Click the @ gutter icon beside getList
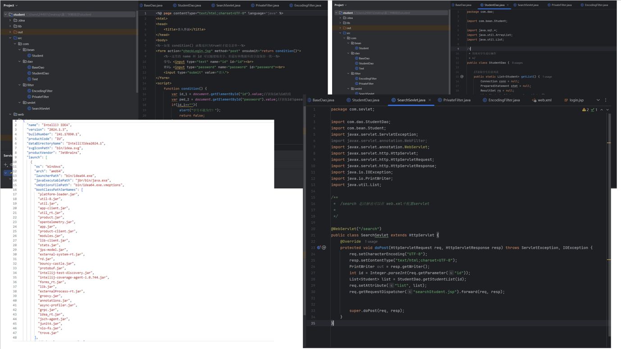The image size is (621, 349). pyautogui.click(x=462, y=77)
